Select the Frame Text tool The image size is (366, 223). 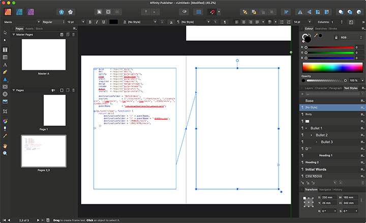(5, 50)
